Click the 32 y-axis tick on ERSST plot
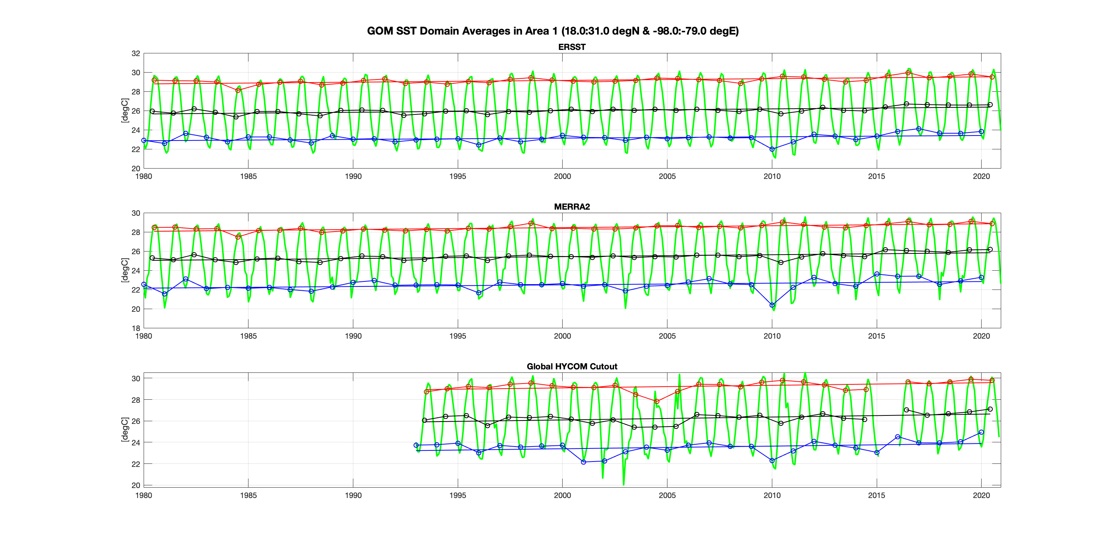Viewport: 1106px width, 546px height. (136, 54)
